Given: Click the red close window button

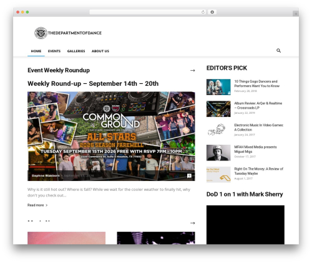Looking at the screenshot, I should (x=18, y=12).
